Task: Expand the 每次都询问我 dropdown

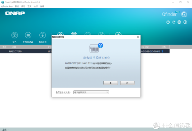Action: 91,92
